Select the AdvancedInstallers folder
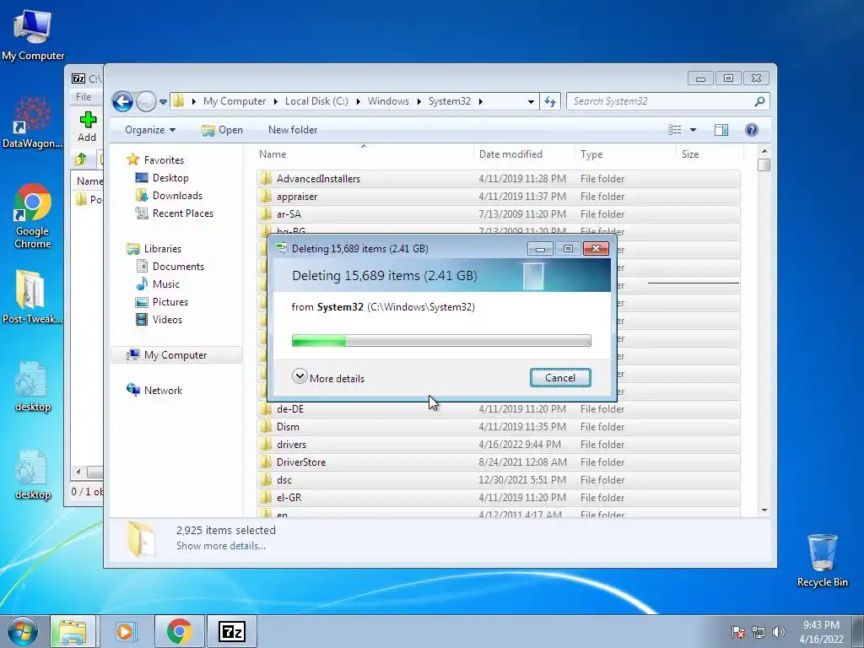The image size is (864, 648). [x=498, y=179]
